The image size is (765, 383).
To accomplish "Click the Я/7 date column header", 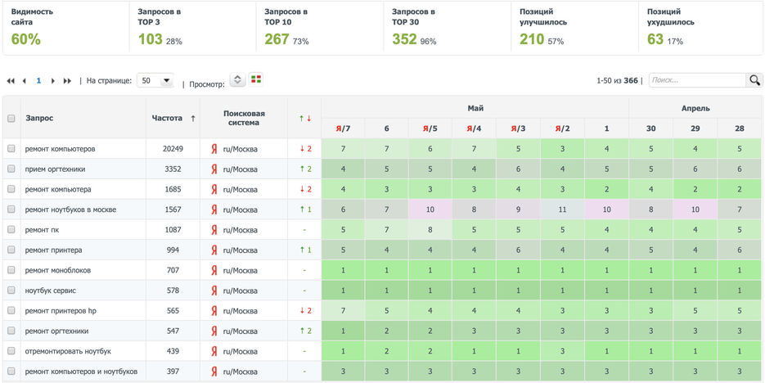I will [343, 128].
